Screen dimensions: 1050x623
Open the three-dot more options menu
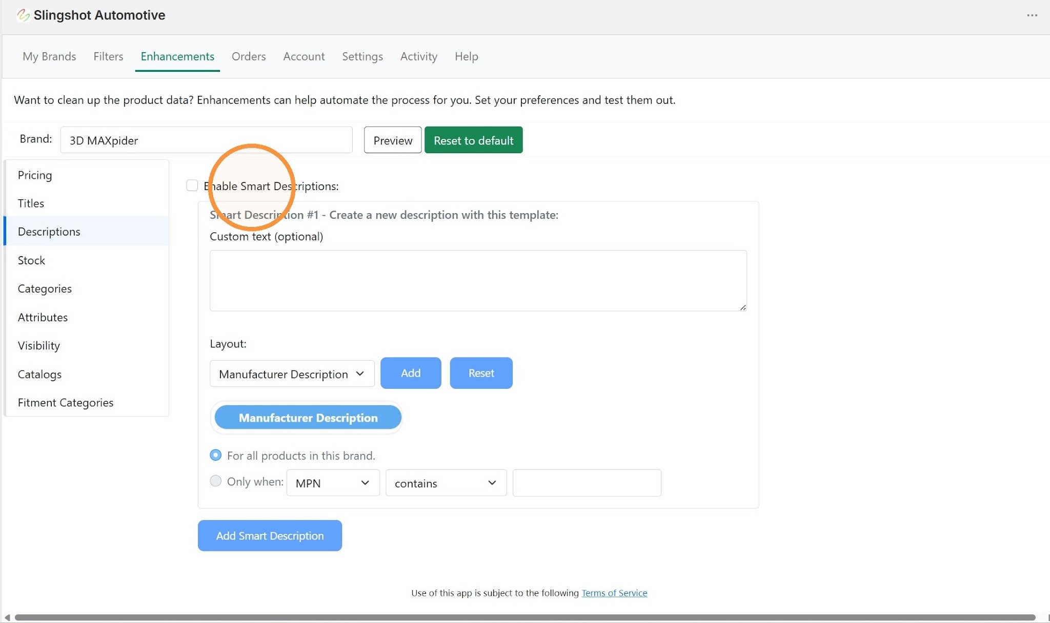(1032, 15)
